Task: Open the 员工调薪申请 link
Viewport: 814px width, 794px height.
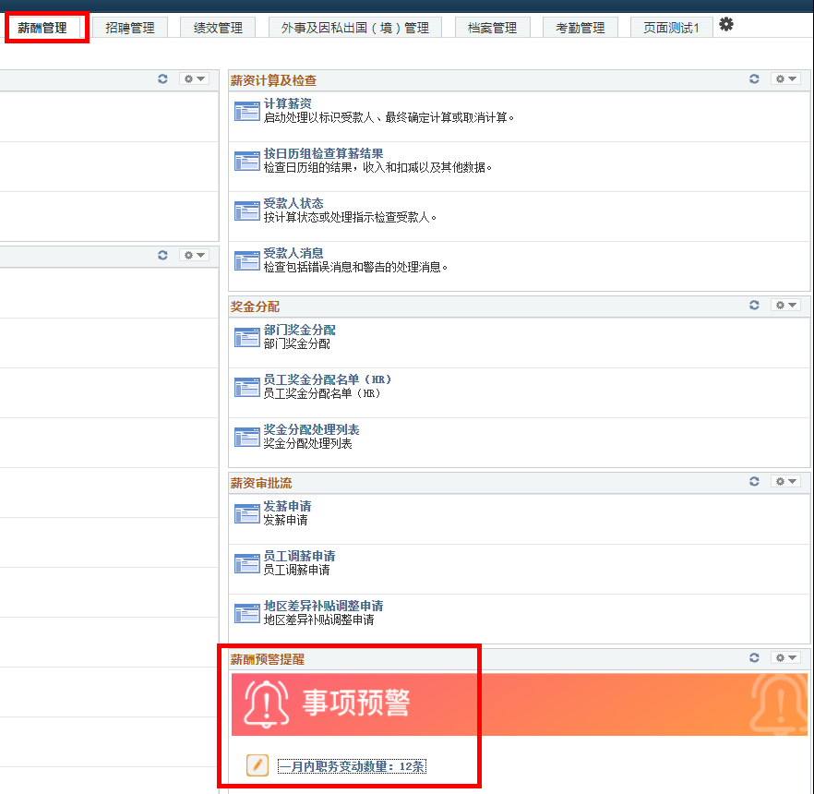Action: click(x=300, y=556)
